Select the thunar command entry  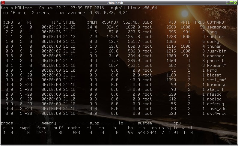214,46
